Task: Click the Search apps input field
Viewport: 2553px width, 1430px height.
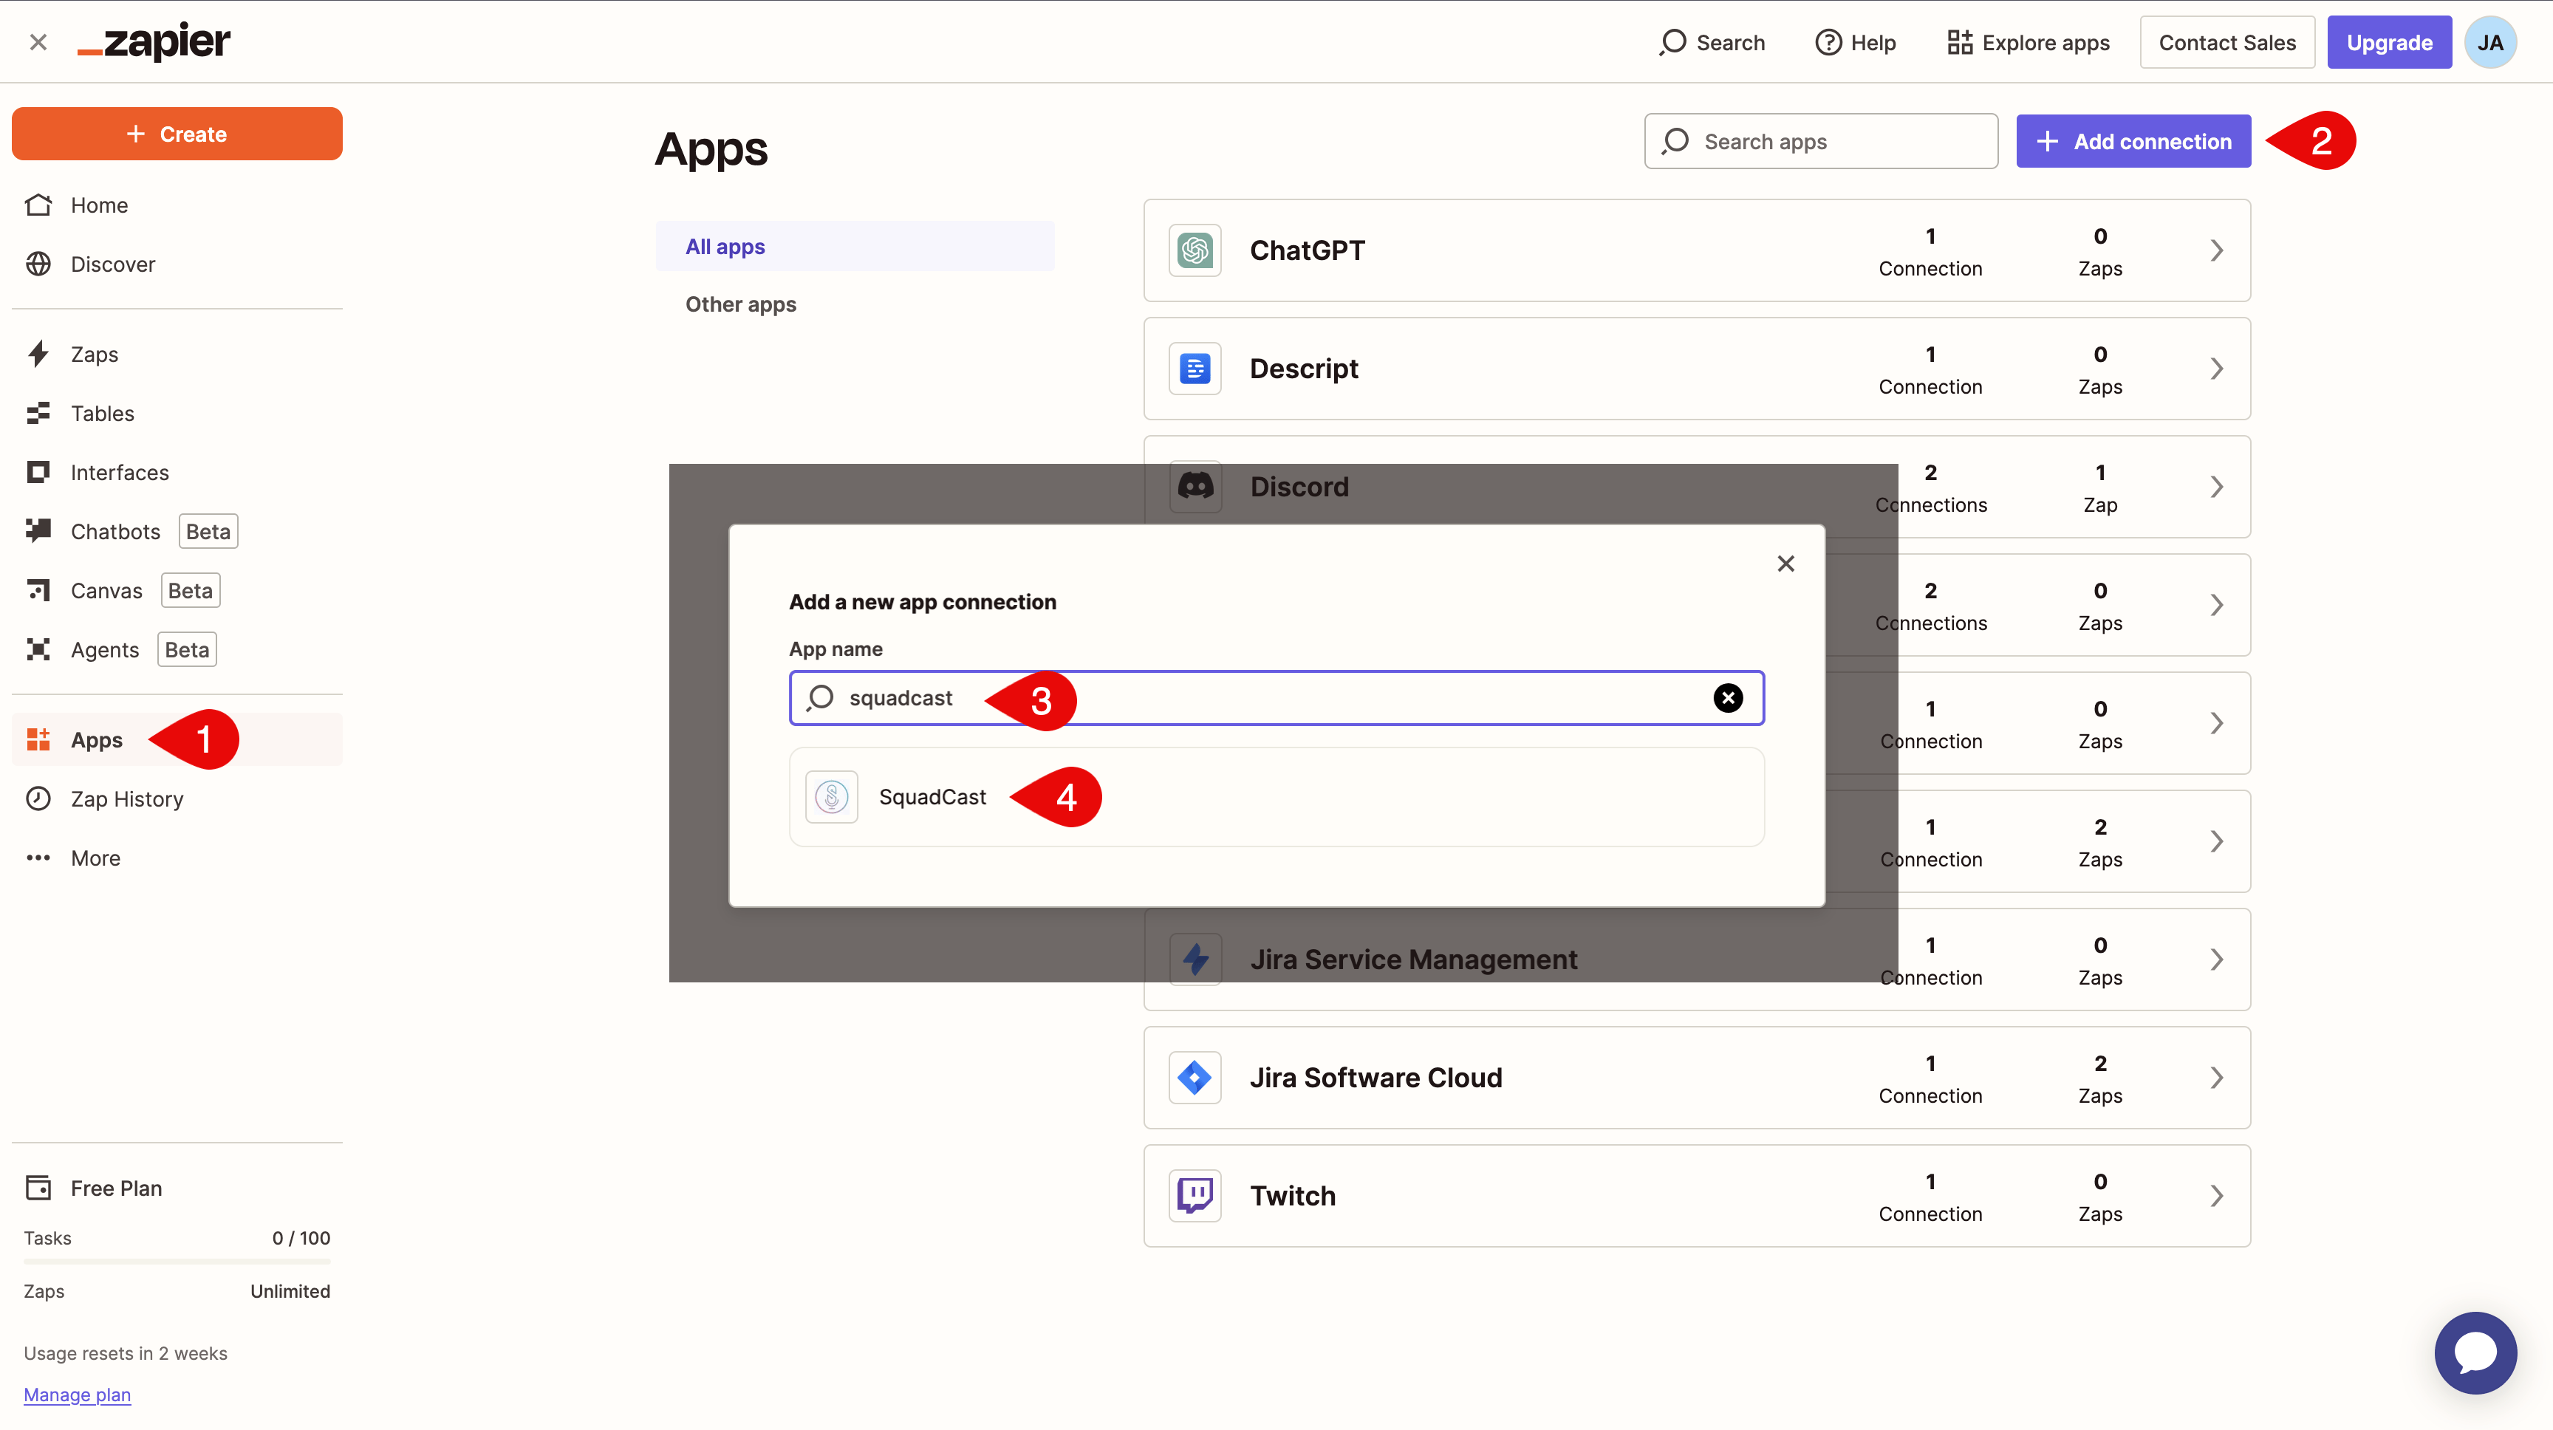Action: click(x=1821, y=142)
